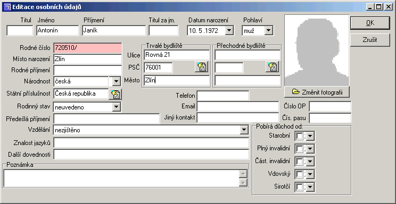The height and width of the screenshot is (204, 396).
Task: Open PSČ lookup for permanent residence
Action: (201, 67)
